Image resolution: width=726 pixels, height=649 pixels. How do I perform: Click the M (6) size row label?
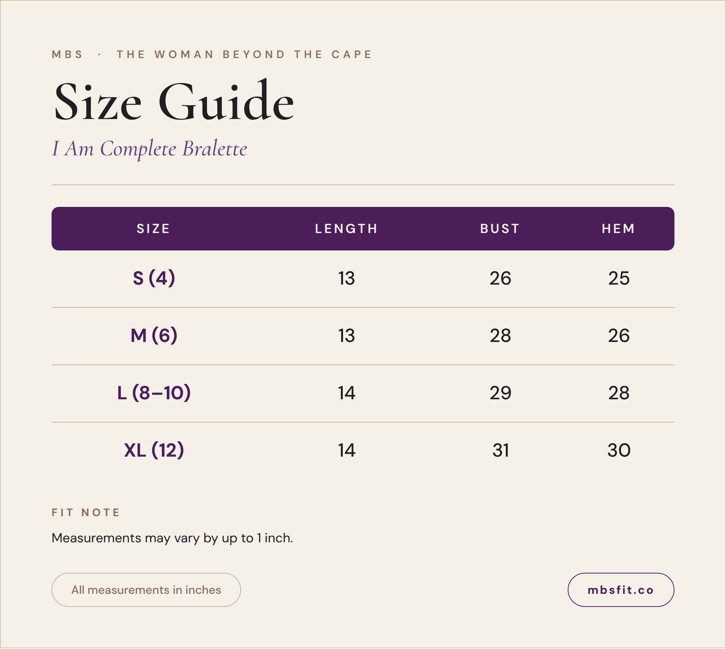coord(154,336)
